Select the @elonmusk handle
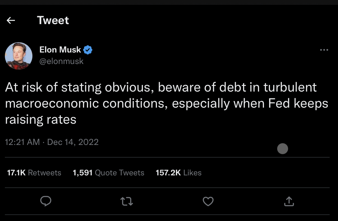The image size is (338, 221). coord(61,61)
